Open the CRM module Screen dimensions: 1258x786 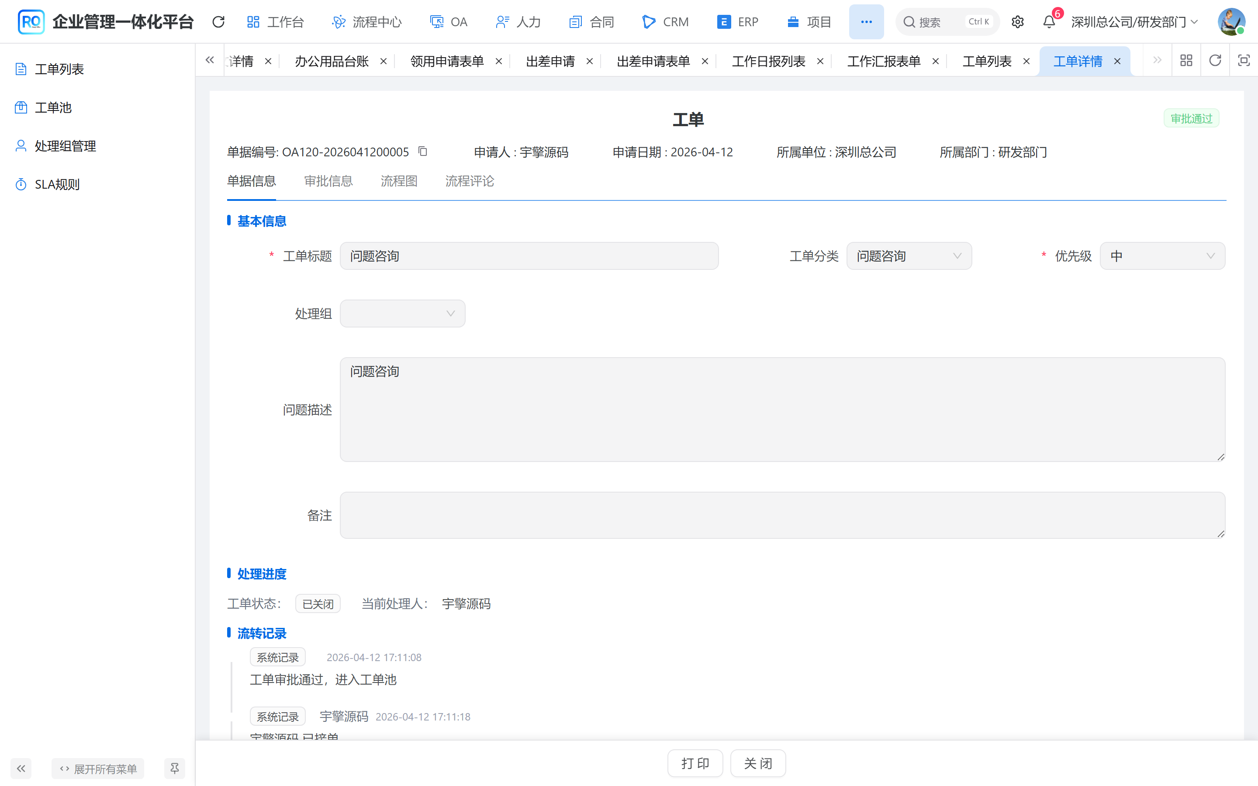click(665, 22)
